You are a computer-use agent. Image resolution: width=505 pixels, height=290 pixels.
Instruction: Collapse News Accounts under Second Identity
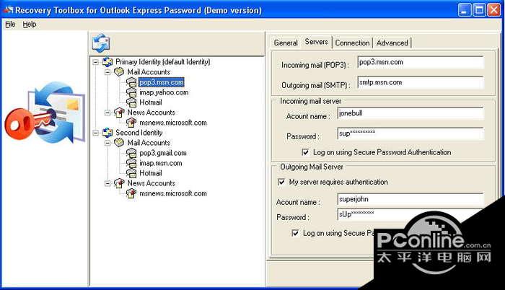tap(107, 183)
